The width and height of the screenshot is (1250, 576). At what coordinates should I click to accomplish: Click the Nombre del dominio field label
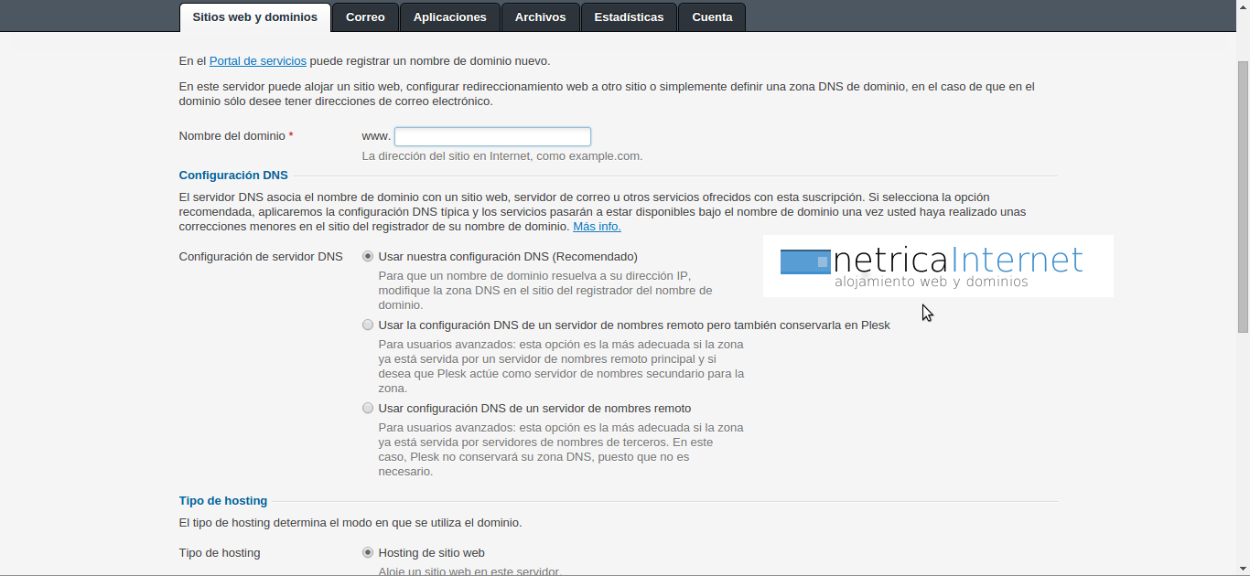[x=232, y=136]
